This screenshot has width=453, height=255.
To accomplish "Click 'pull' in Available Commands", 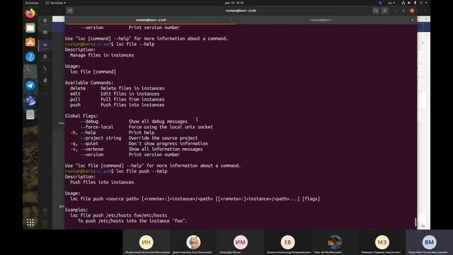I will coord(75,99).
